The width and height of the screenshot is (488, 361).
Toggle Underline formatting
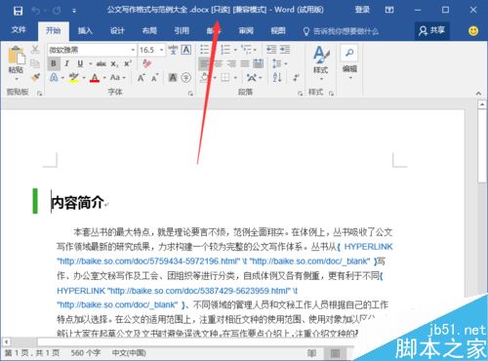click(x=80, y=63)
